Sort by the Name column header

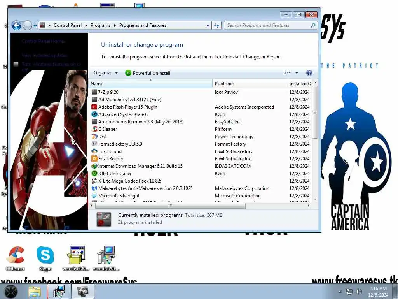click(150, 83)
